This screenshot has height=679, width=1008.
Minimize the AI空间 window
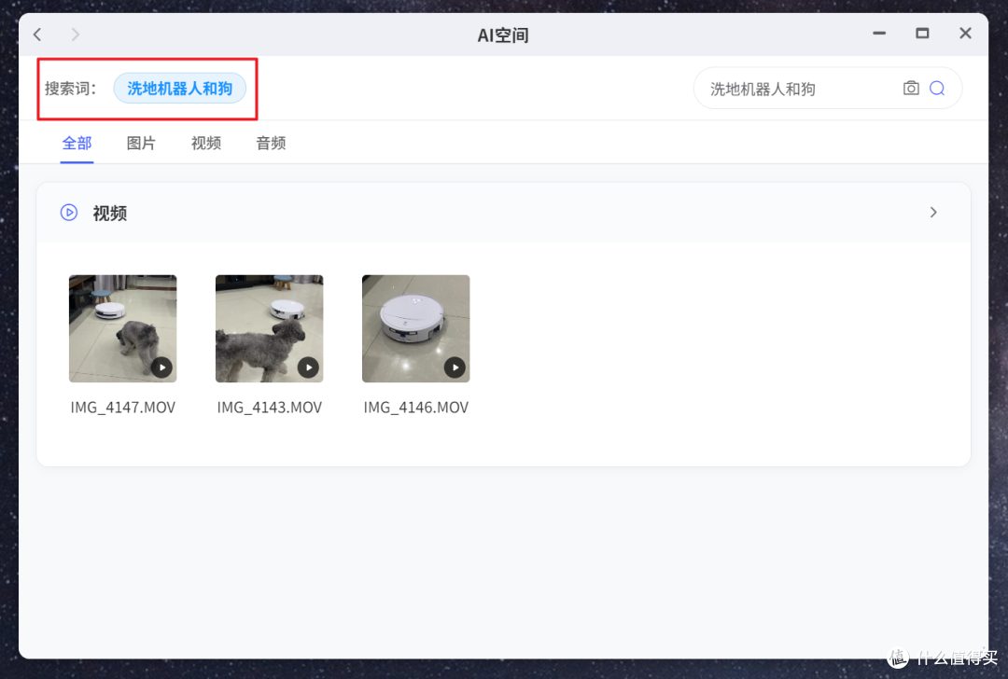point(879,34)
